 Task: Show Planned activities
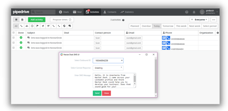pyautogui.click(x=135, y=26)
